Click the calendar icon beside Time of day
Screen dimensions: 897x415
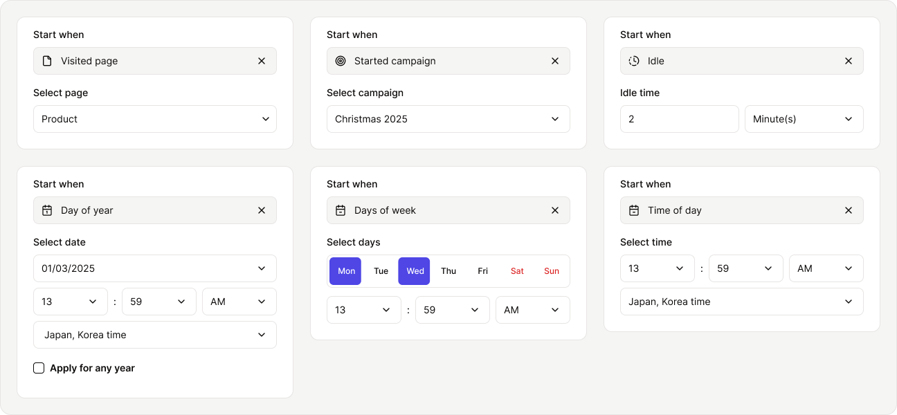click(x=634, y=210)
